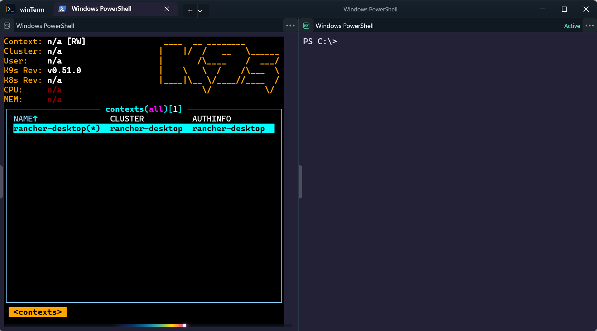Select rancher-desktop(*) context name

(57, 128)
